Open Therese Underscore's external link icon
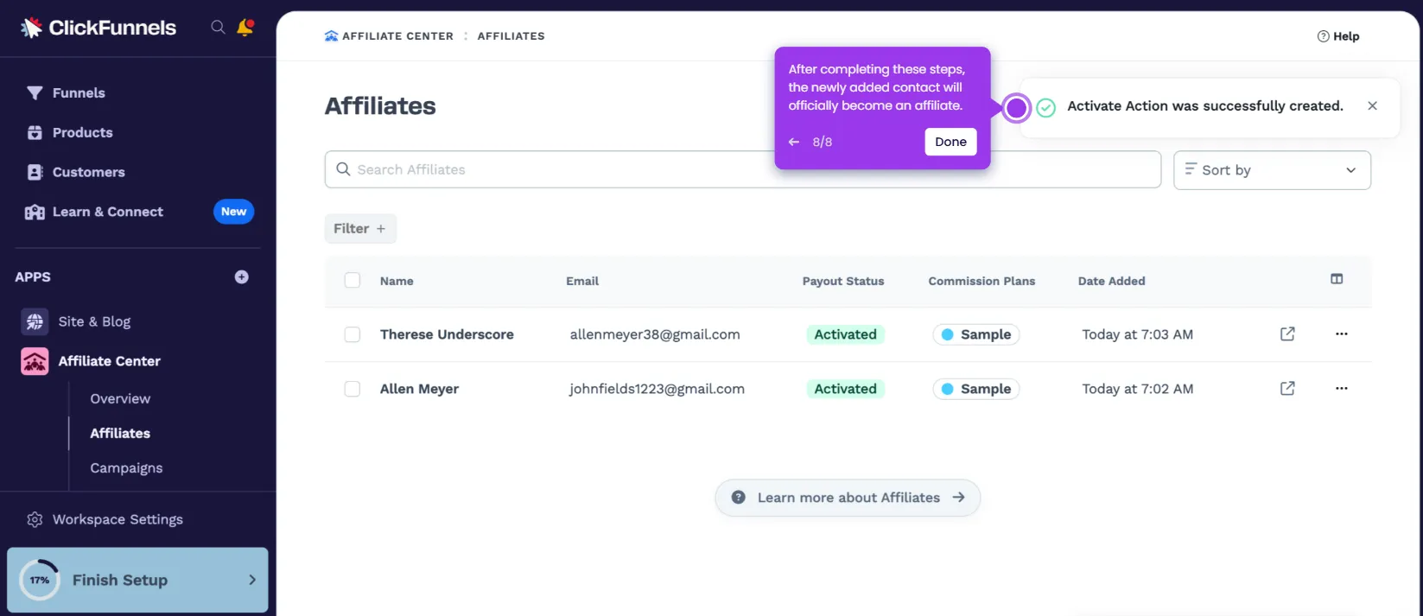 click(x=1287, y=333)
